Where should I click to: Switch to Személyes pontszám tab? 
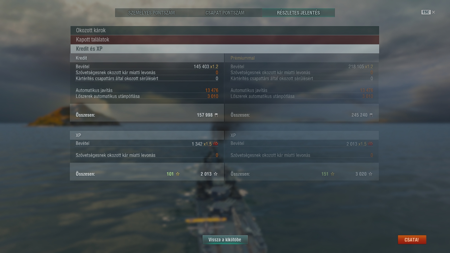(152, 13)
